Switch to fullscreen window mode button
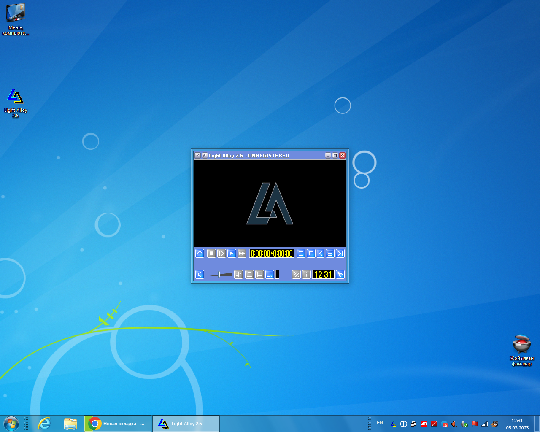Screen dimensions: 540x432 pyautogui.click(x=301, y=253)
